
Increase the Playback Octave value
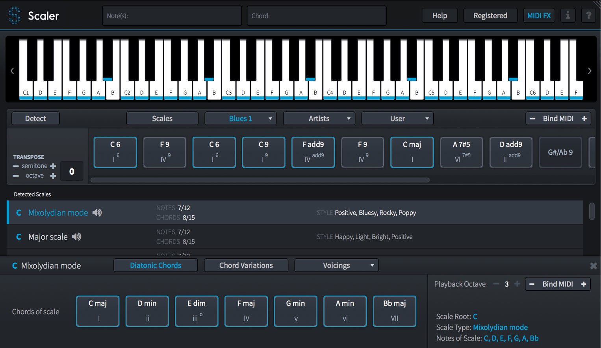[x=517, y=284]
